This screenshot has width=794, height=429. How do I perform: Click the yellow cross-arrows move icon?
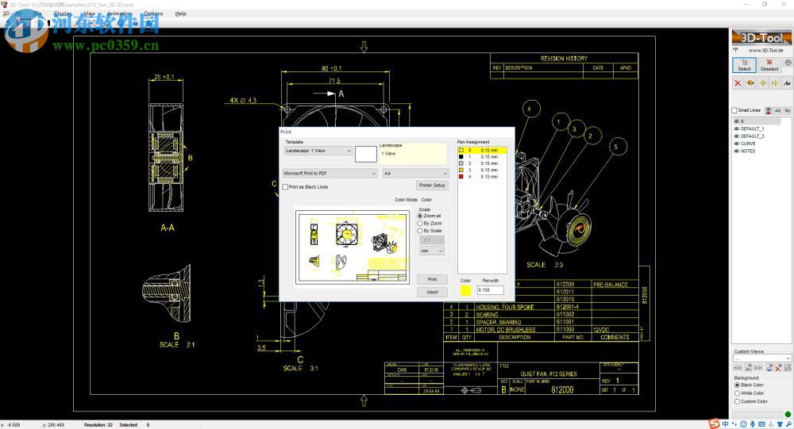(x=762, y=83)
